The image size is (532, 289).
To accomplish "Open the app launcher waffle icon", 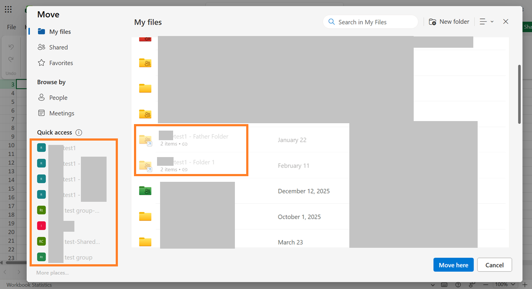I will click(x=8, y=9).
